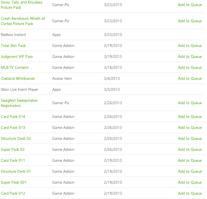This screenshot has height=199, width=207.
Task: Add Card Pack 013 to queue
Action: coord(190,128)
